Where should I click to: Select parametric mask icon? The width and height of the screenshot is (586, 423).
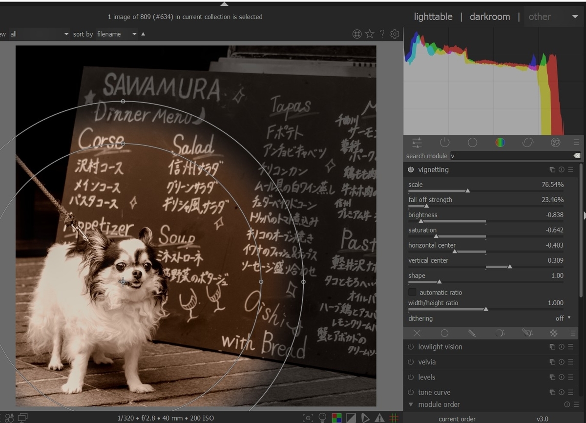pos(500,333)
